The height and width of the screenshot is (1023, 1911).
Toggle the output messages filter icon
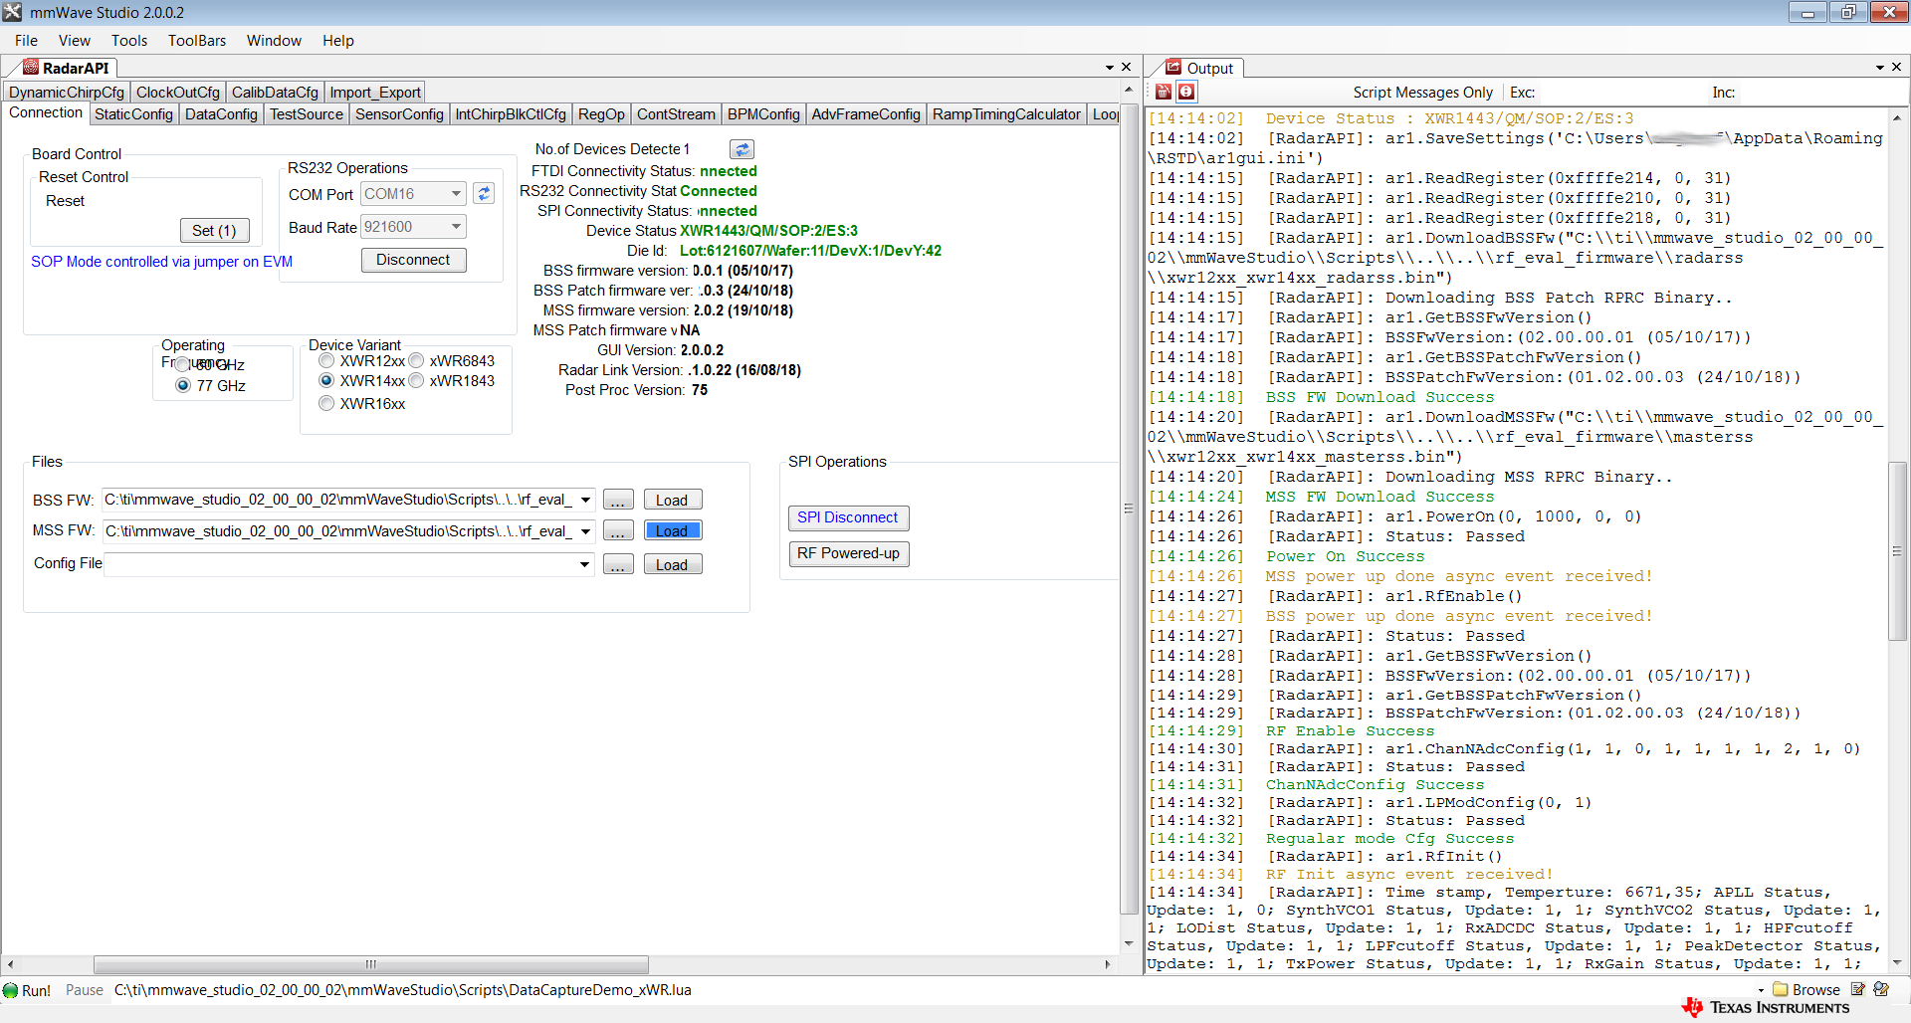point(1186,92)
